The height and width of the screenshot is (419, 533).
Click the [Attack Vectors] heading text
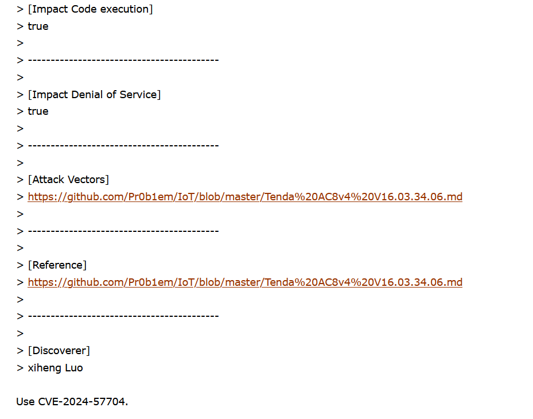coord(68,180)
